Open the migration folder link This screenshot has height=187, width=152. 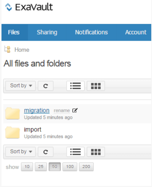point(37,110)
